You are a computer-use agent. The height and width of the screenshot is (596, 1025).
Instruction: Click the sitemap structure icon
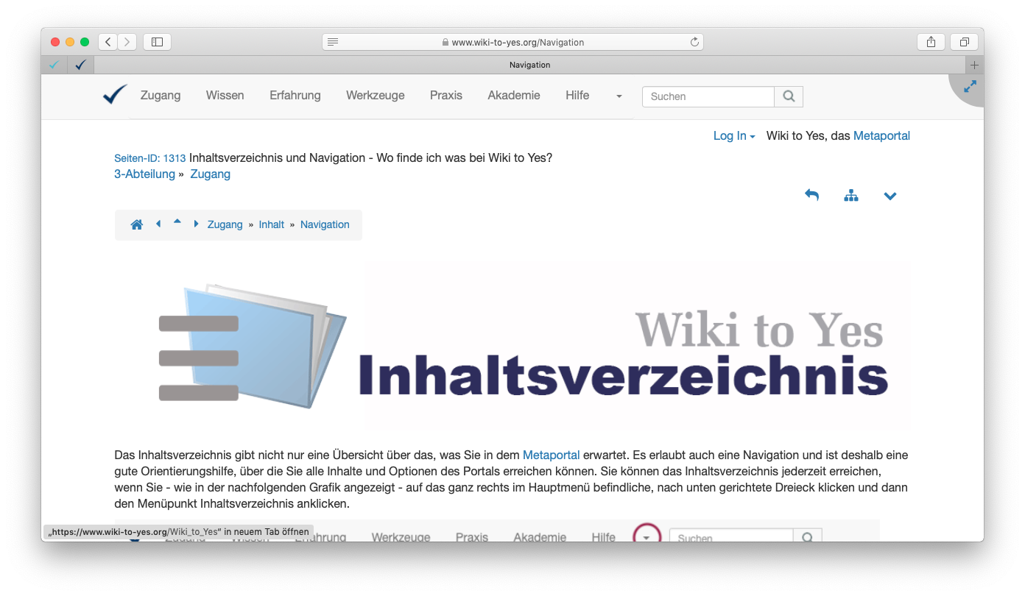coord(851,196)
